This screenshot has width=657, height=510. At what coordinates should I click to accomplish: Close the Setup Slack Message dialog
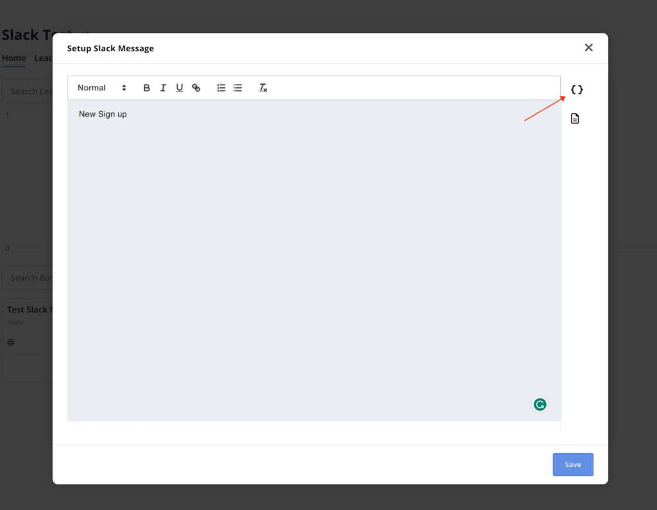[x=589, y=47]
